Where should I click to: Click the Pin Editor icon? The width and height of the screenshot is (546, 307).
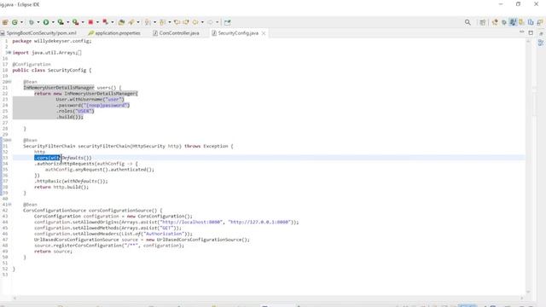click(228, 22)
